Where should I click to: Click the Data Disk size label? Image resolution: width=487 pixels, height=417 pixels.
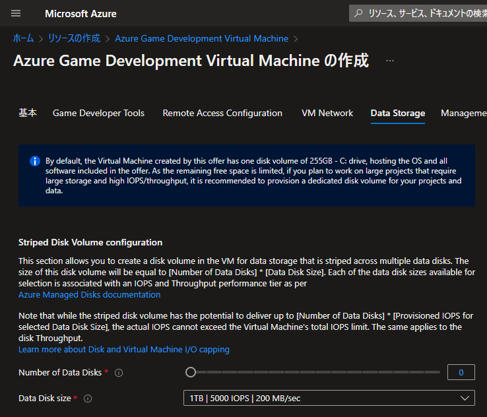coord(45,399)
